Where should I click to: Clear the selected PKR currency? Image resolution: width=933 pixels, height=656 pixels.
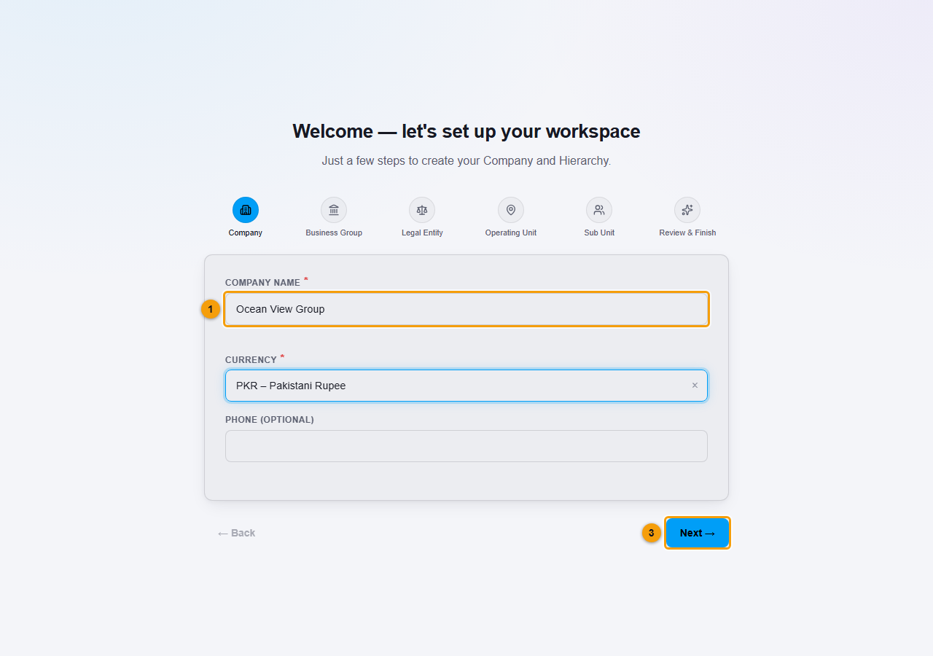pyautogui.click(x=695, y=386)
